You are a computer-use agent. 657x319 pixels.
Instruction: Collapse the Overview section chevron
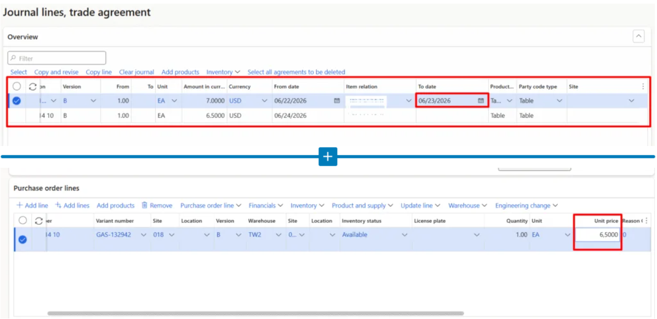[x=639, y=36]
